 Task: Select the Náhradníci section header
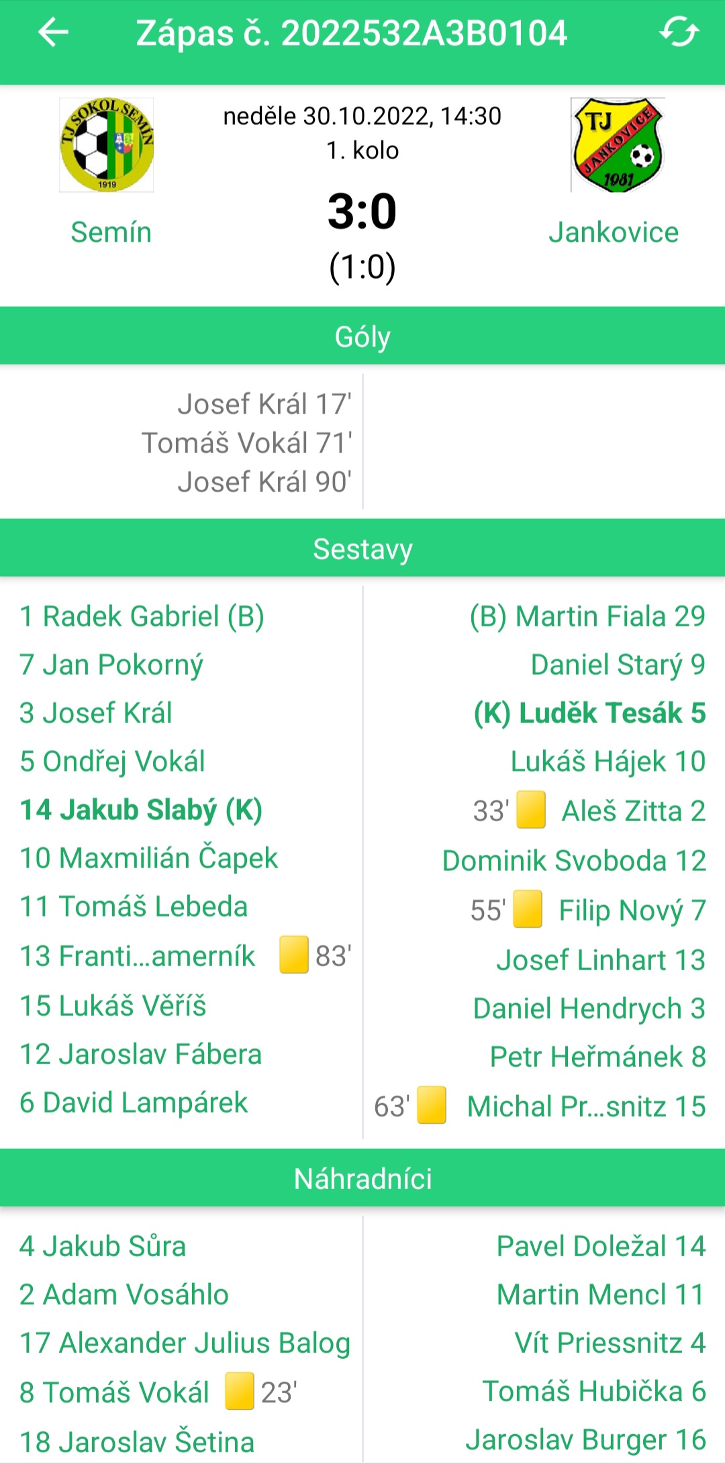[x=362, y=1178]
